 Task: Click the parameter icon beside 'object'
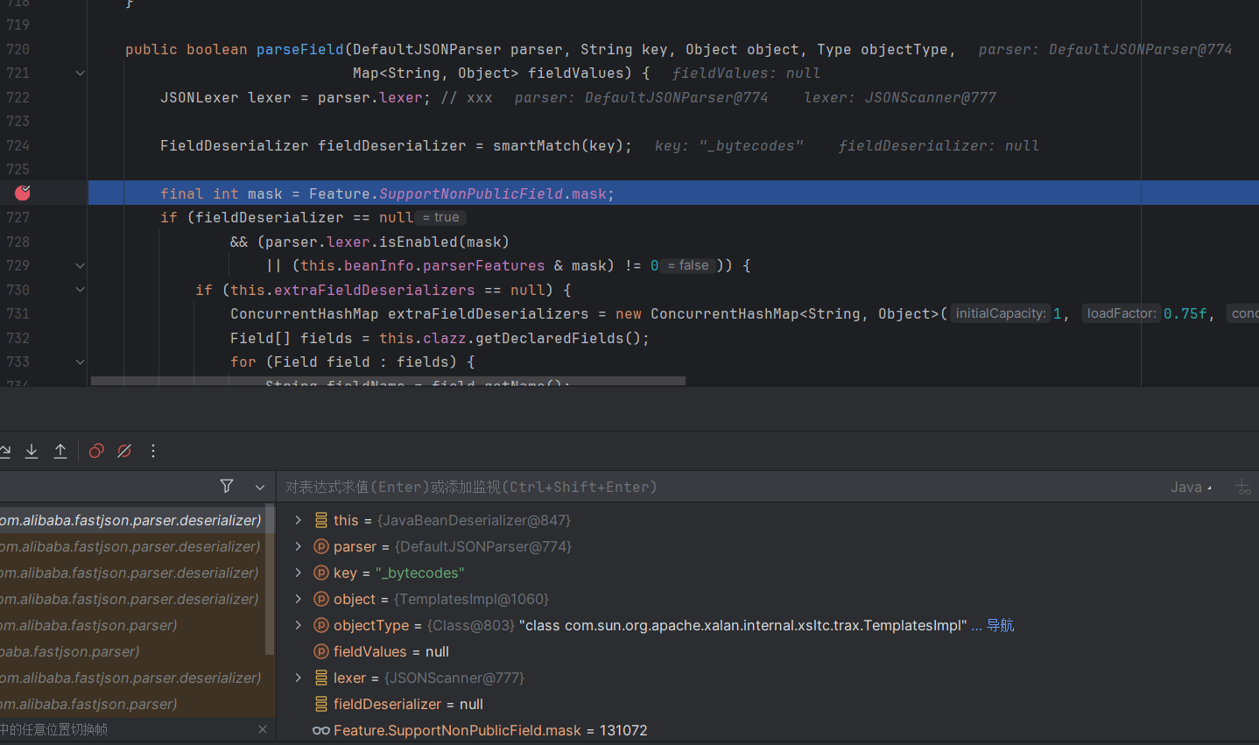[321, 599]
